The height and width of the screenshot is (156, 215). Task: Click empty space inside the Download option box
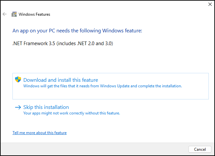pos(110,94)
